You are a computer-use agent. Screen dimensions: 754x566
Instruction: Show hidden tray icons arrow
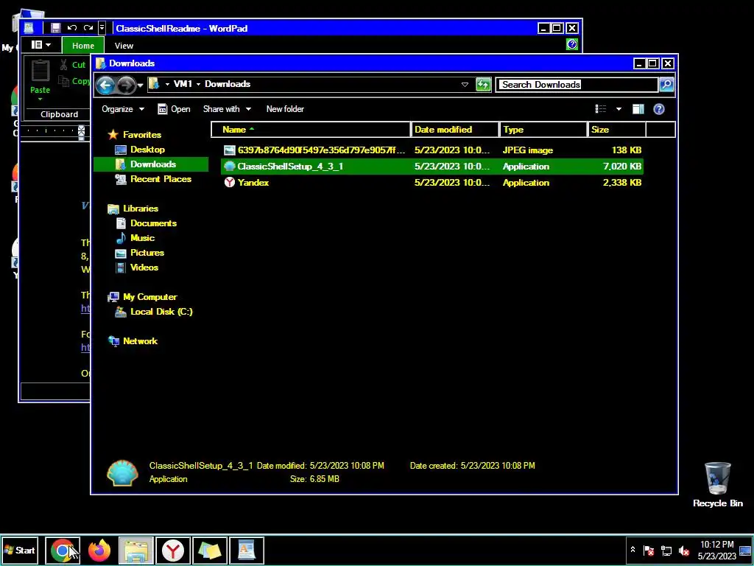(x=633, y=550)
